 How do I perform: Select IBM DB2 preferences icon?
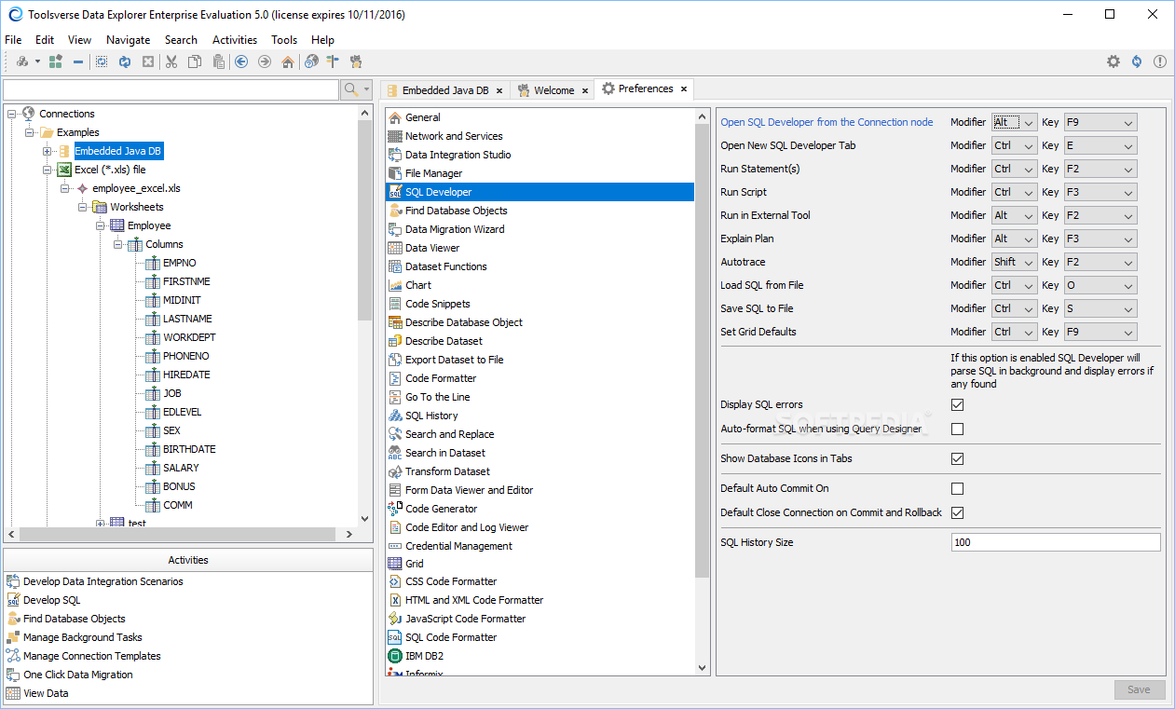click(395, 656)
